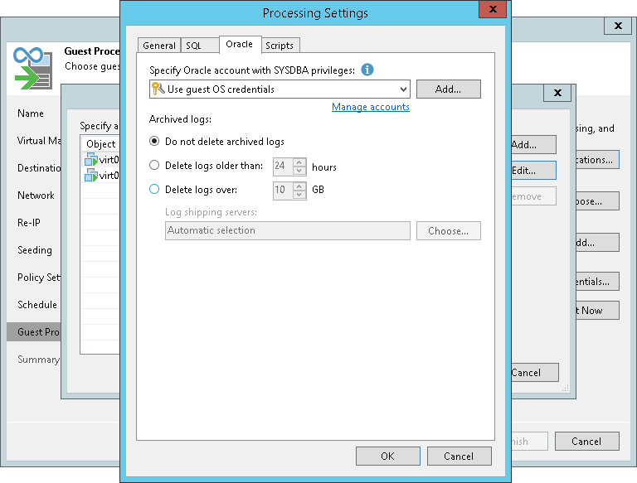Click Add... next to credentials dropdown
Screen dimensions: 637x483
click(449, 89)
